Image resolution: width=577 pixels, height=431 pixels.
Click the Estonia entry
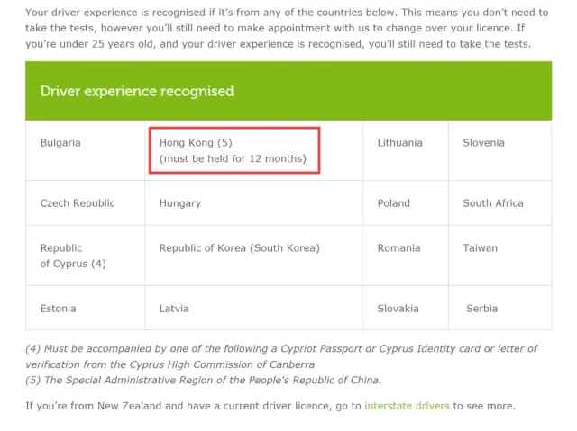(x=86, y=308)
